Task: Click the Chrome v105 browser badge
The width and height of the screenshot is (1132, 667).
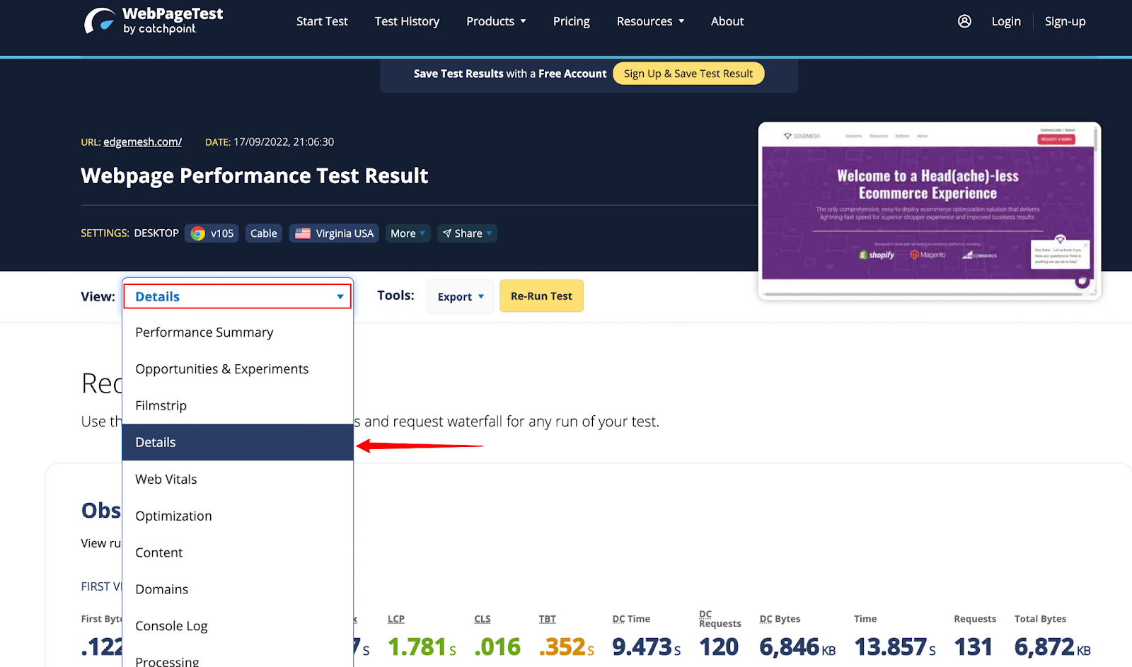Action: [x=212, y=233]
